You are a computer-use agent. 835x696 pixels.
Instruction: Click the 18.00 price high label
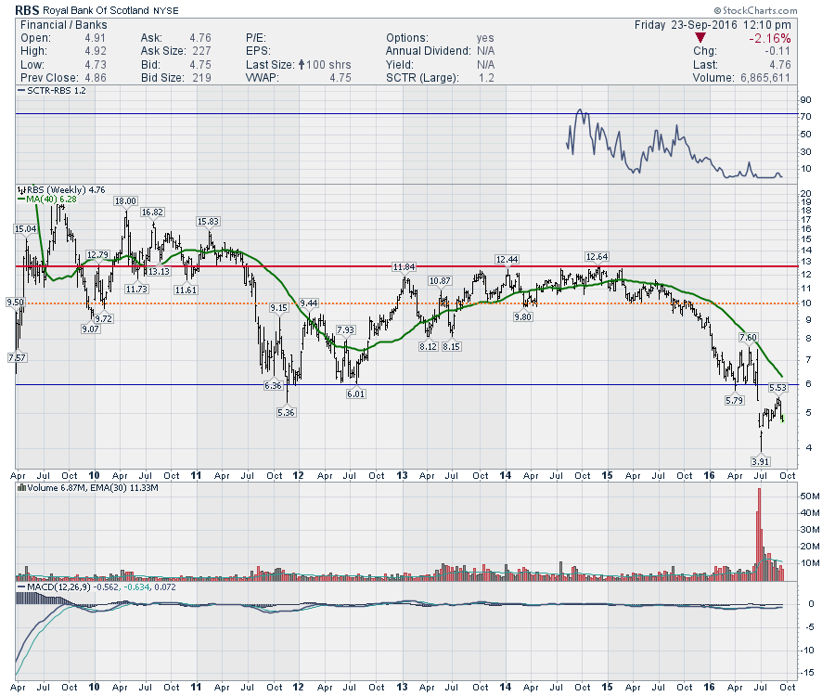click(x=125, y=200)
